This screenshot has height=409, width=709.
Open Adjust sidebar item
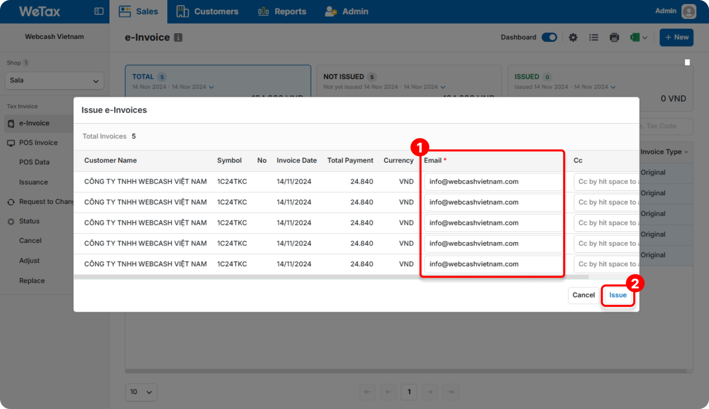coord(29,260)
